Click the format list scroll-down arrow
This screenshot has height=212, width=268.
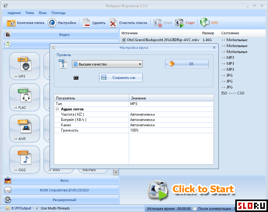tap(116, 172)
